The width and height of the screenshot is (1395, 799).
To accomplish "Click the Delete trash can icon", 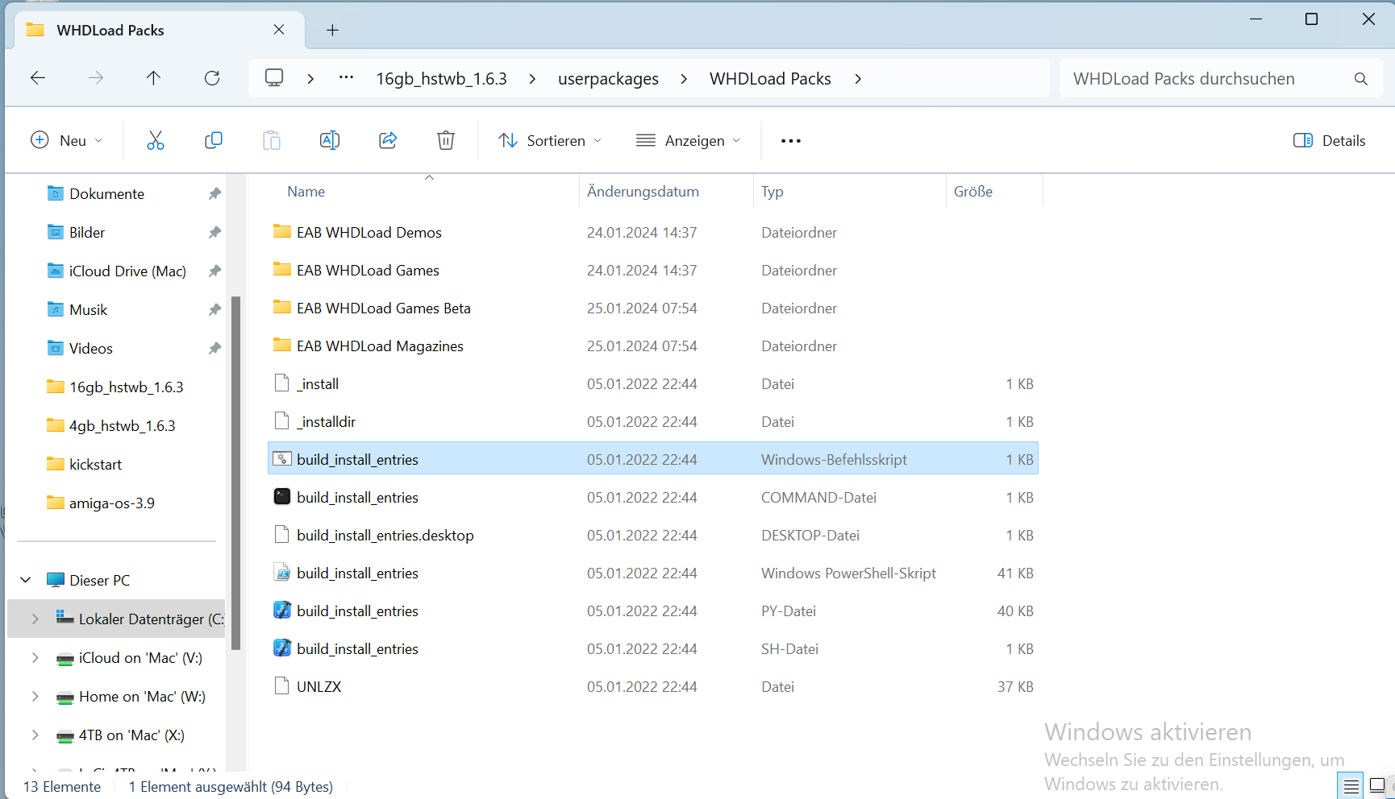I will coord(446,141).
